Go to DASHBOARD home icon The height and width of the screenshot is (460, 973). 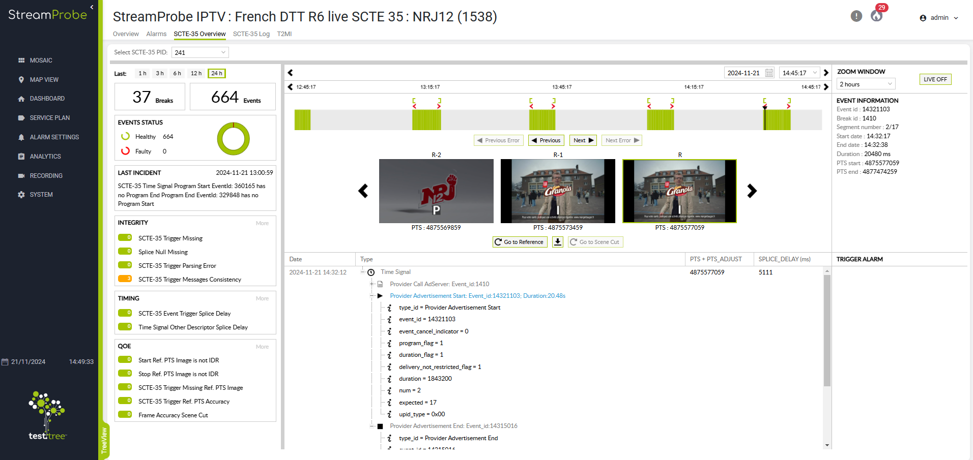(x=21, y=99)
